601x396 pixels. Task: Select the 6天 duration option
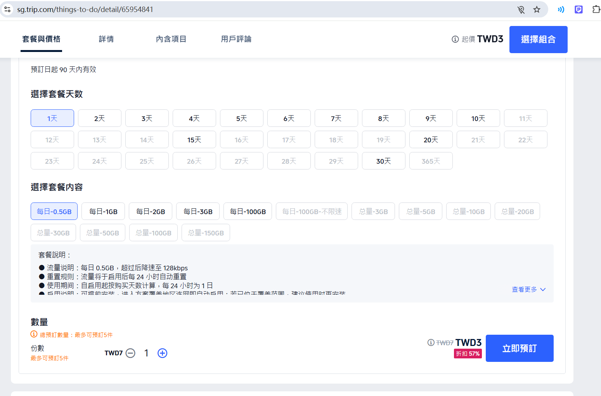click(x=289, y=118)
